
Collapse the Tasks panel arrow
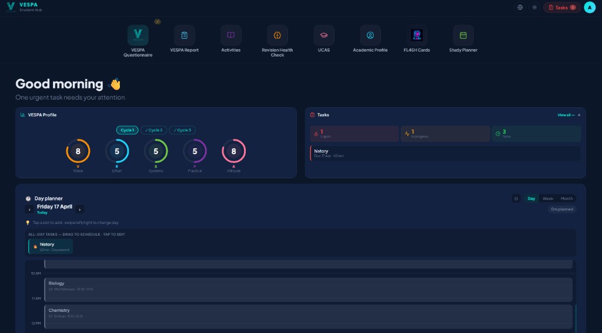point(579,115)
